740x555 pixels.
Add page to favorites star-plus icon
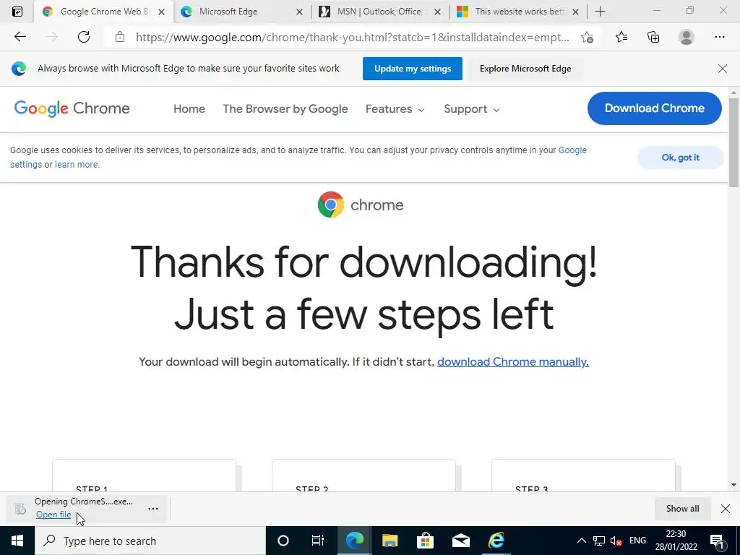[587, 38]
